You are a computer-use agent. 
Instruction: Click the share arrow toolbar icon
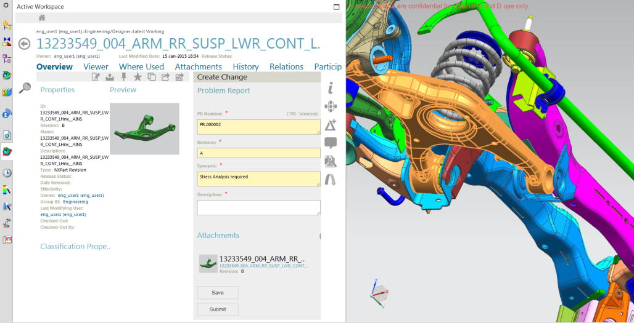click(x=165, y=77)
